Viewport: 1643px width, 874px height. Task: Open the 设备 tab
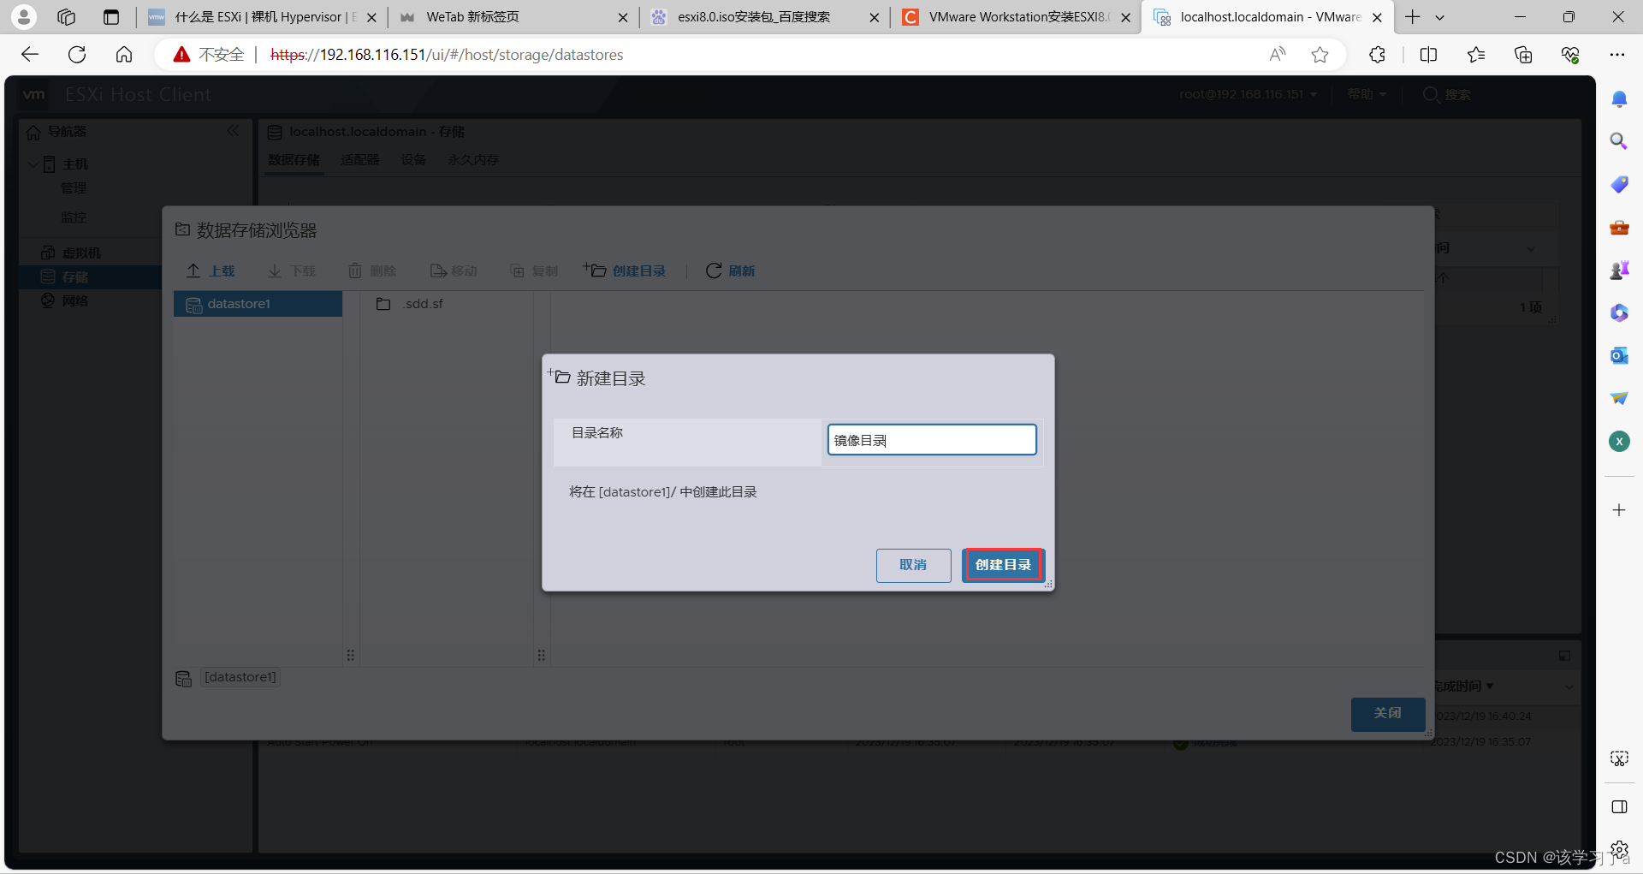pos(413,160)
